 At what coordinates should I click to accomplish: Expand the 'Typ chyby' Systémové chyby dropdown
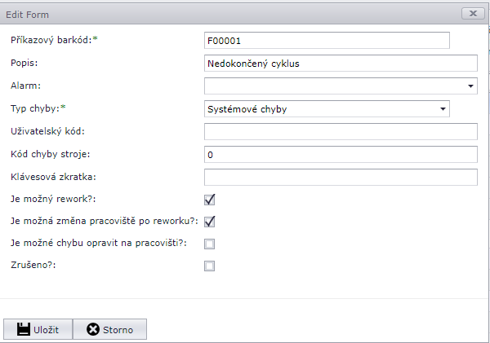(x=443, y=108)
